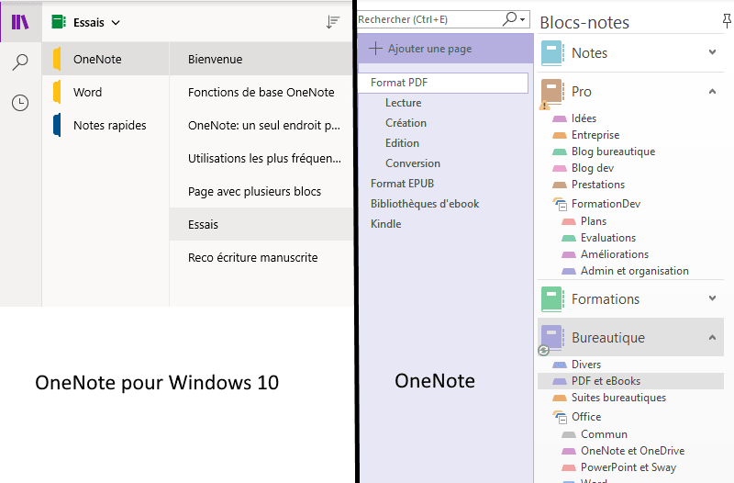Select the Lecture subpage
Screen dimensions: 734x483
[x=404, y=103]
